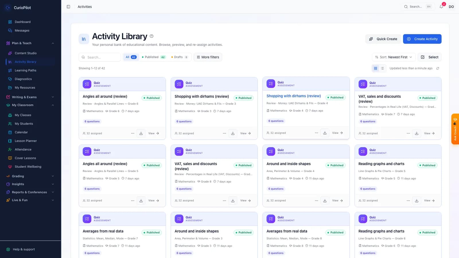Switch to list view layout
Image resolution: width=459 pixels, height=258 pixels.
pos(382,68)
